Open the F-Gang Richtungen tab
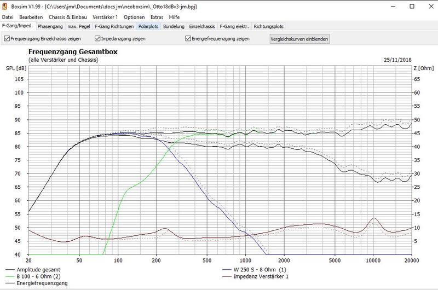This screenshot has height=290, width=438. (x=114, y=26)
